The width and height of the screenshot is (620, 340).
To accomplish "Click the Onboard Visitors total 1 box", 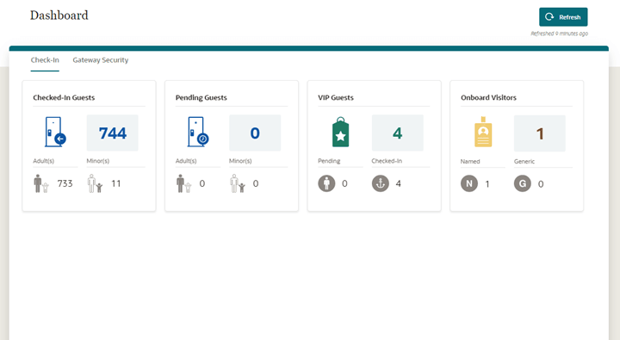I will (x=540, y=133).
